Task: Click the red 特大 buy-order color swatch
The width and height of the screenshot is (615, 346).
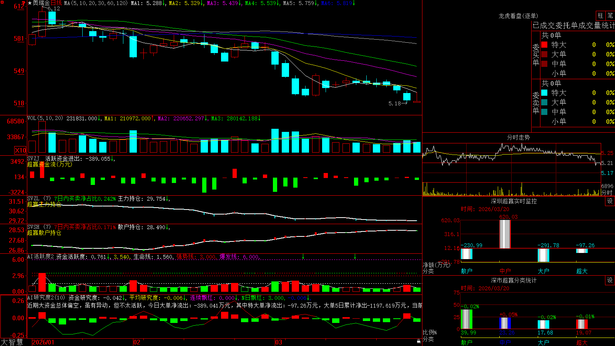Action: pyautogui.click(x=544, y=45)
